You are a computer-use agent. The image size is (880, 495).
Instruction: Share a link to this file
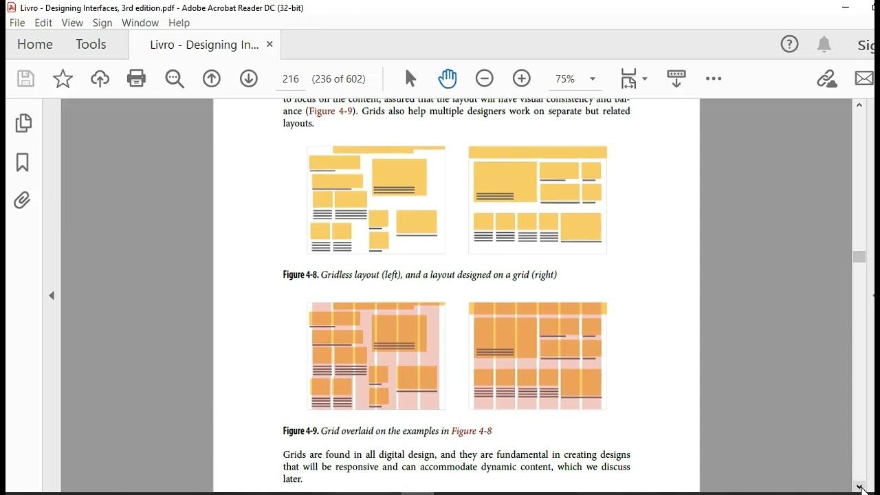(x=827, y=78)
